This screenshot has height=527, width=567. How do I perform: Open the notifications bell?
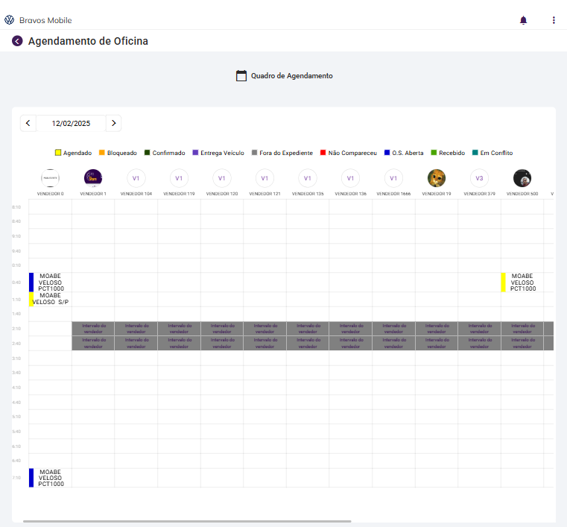523,20
